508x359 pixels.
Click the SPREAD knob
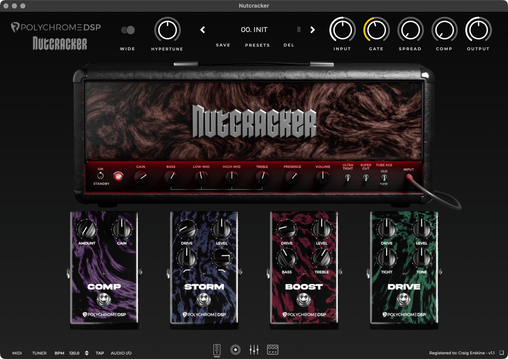(x=410, y=30)
